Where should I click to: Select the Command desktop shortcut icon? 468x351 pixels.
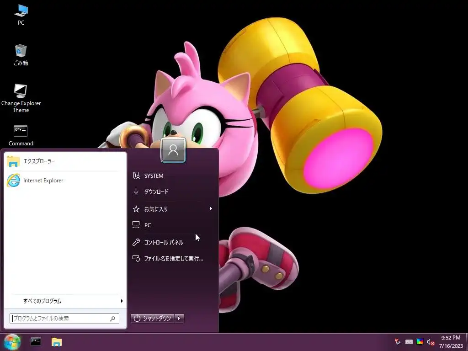(21, 135)
